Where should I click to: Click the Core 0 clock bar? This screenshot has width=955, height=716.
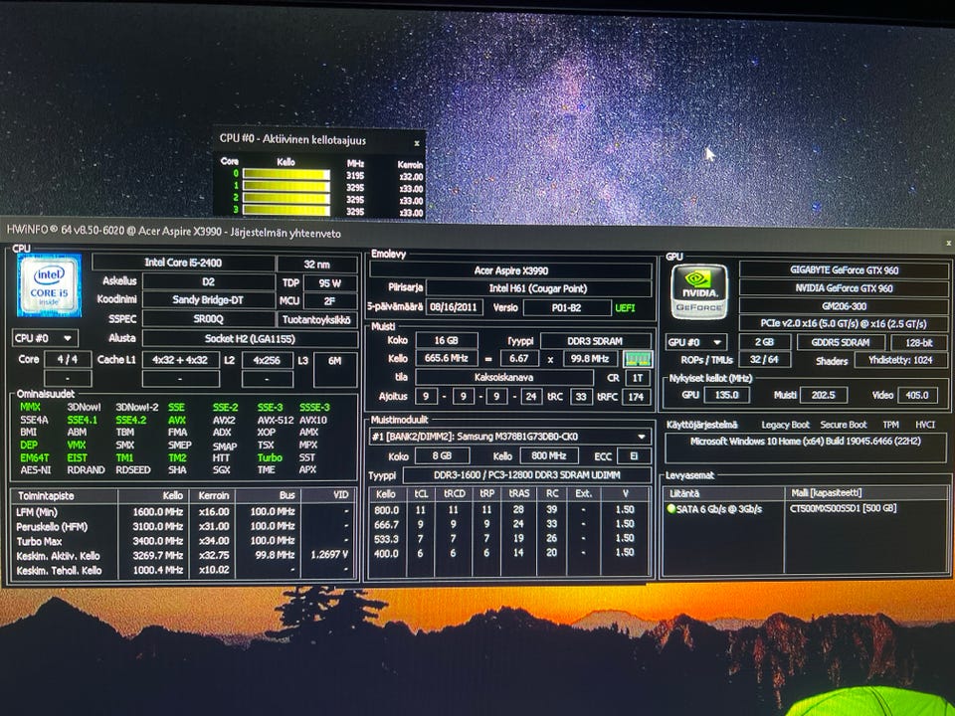click(x=286, y=175)
